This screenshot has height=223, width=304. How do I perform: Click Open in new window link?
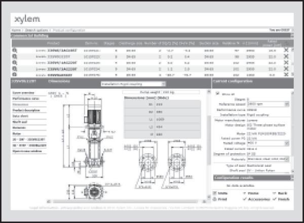pos(27,151)
